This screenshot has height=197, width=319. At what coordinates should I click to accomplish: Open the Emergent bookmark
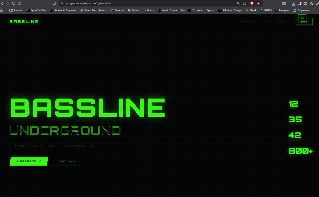(x=282, y=10)
